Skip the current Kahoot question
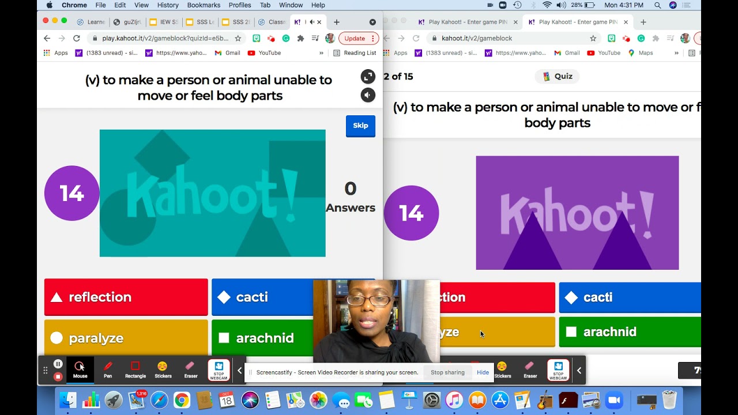Image resolution: width=738 pixels, height=415 pixels. point(360,126)
